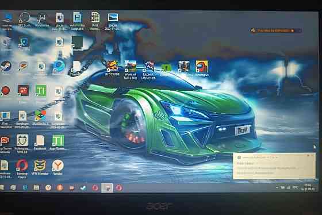Show hidden tray icons chevron
322x215 pixels.
[277, 187]
